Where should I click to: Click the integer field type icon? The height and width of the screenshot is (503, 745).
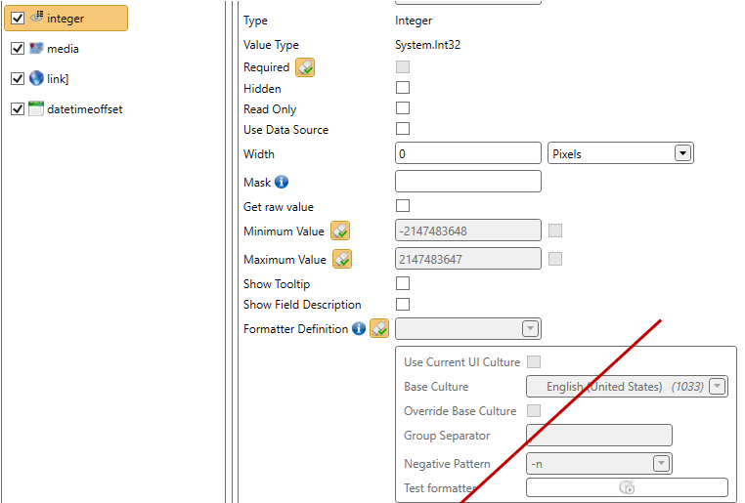coord(36,17)
